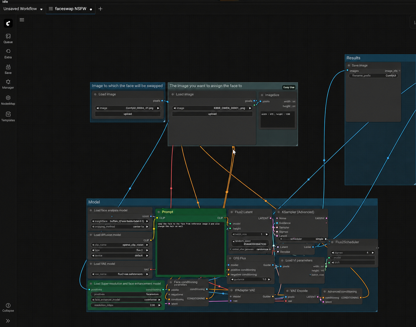Click the filename_prefix ComfyUI field

pos(373,76)
